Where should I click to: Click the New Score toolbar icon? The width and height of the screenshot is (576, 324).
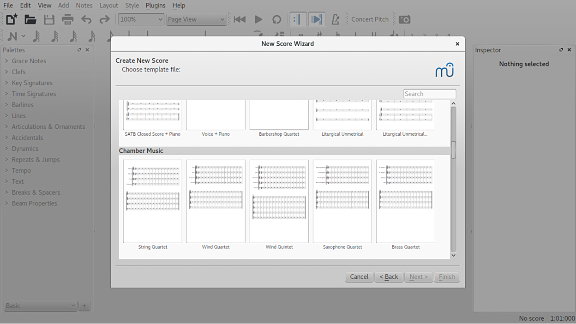(x=12, y=19)
